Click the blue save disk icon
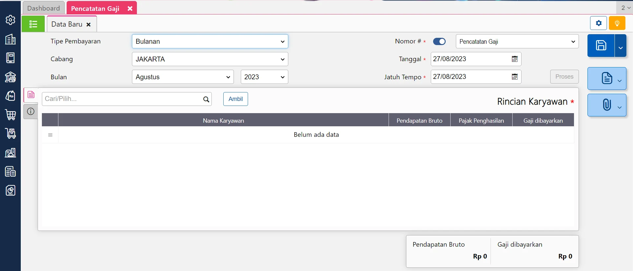This screenshot has width=633, height=271. pyautogui.click(x=601, y=46)
